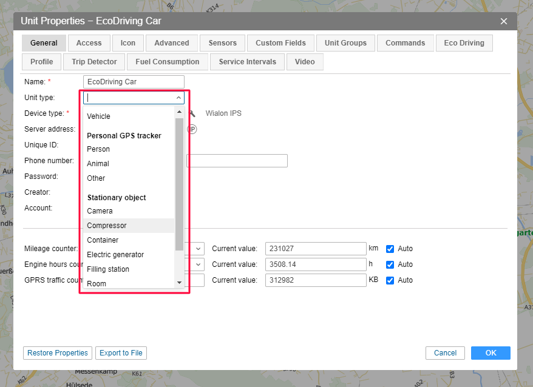The image size is (533, 387).
Task: Go to the Trip Detector tab
Action: coord(95,62)
